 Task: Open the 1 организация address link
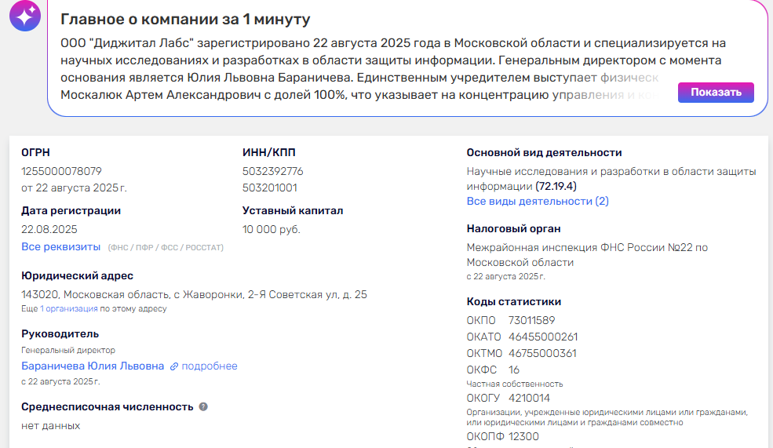tap(68, 308)
